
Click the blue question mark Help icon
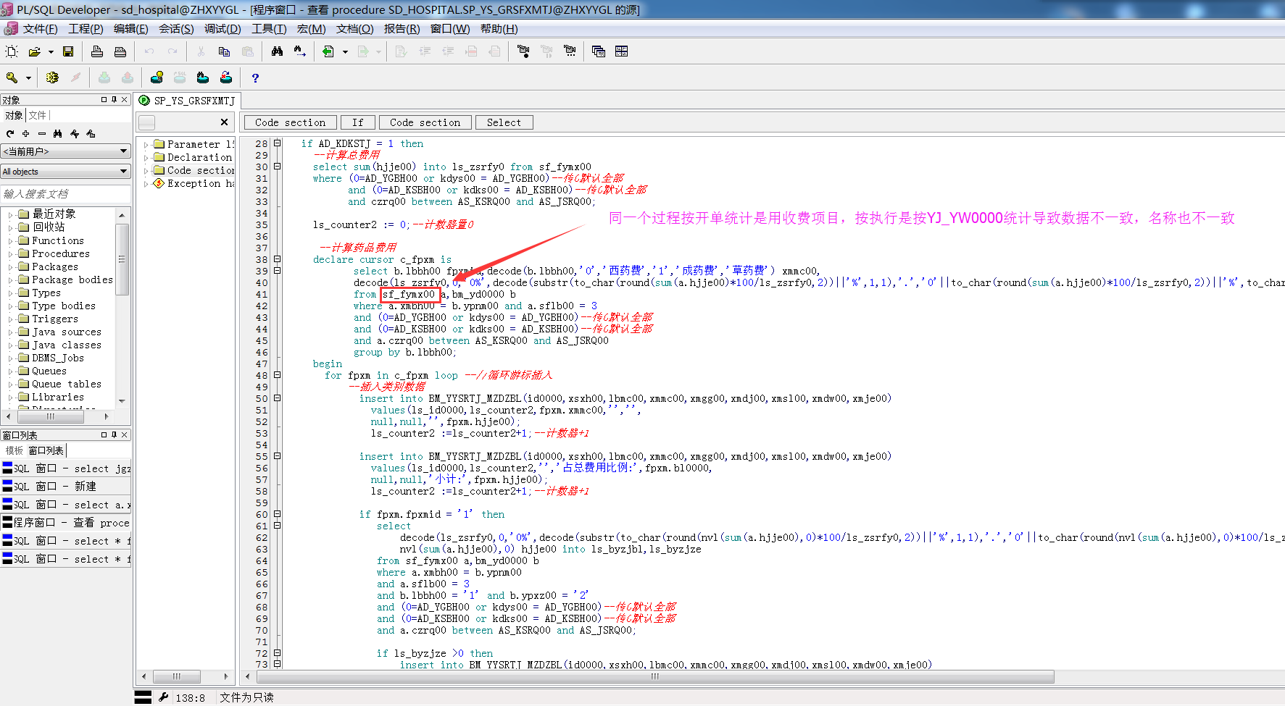click(255, 77)
